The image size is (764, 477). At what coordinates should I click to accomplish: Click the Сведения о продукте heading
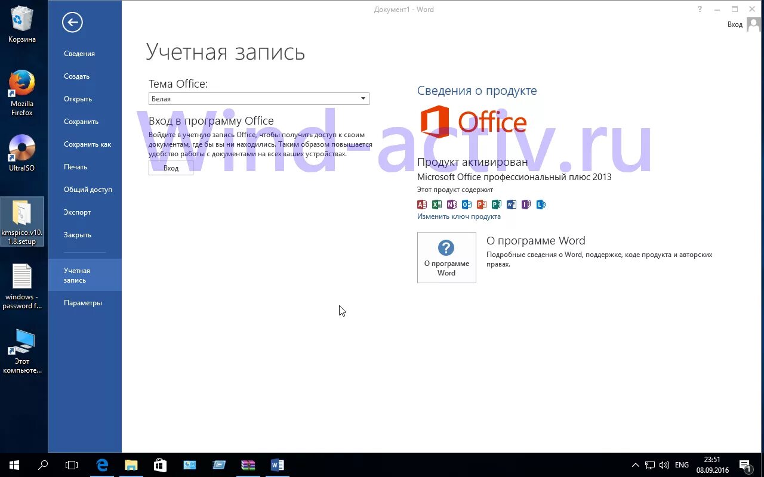click(x=477, y=91)
